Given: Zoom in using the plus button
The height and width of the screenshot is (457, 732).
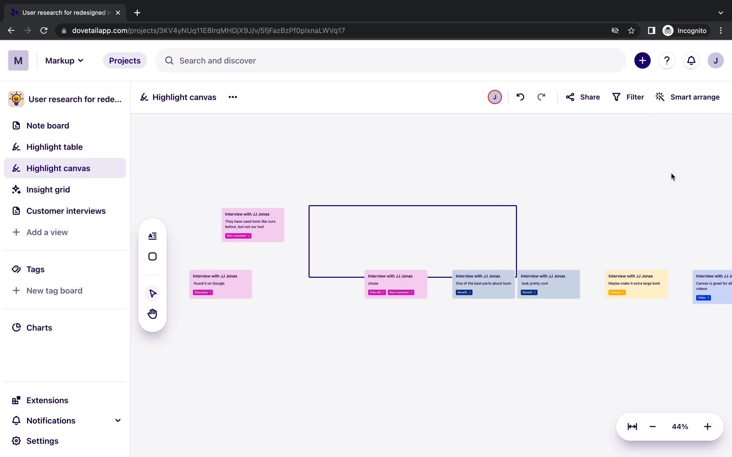Looking at the screenshot, I should pos(708,427).
